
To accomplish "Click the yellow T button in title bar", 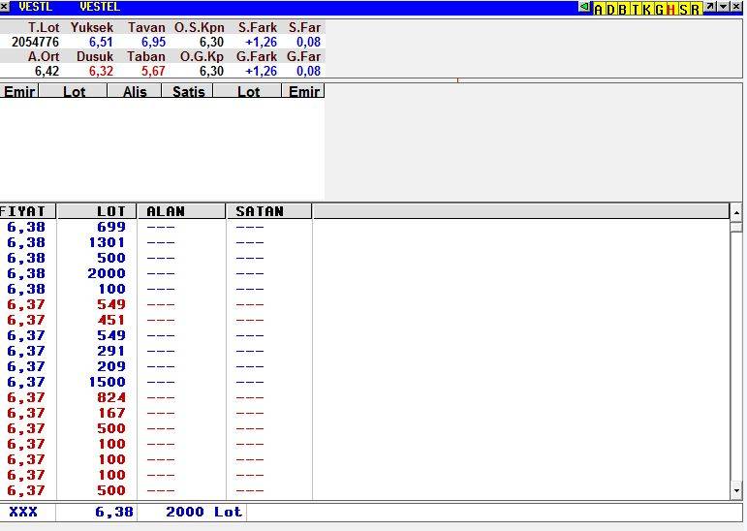I will click(x=635, y=9).
